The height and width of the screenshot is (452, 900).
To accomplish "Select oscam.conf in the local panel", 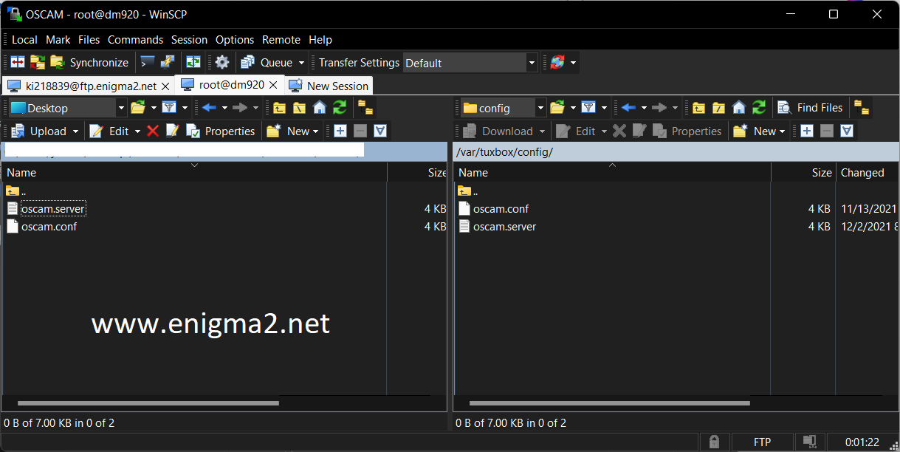I will (49, 227).
